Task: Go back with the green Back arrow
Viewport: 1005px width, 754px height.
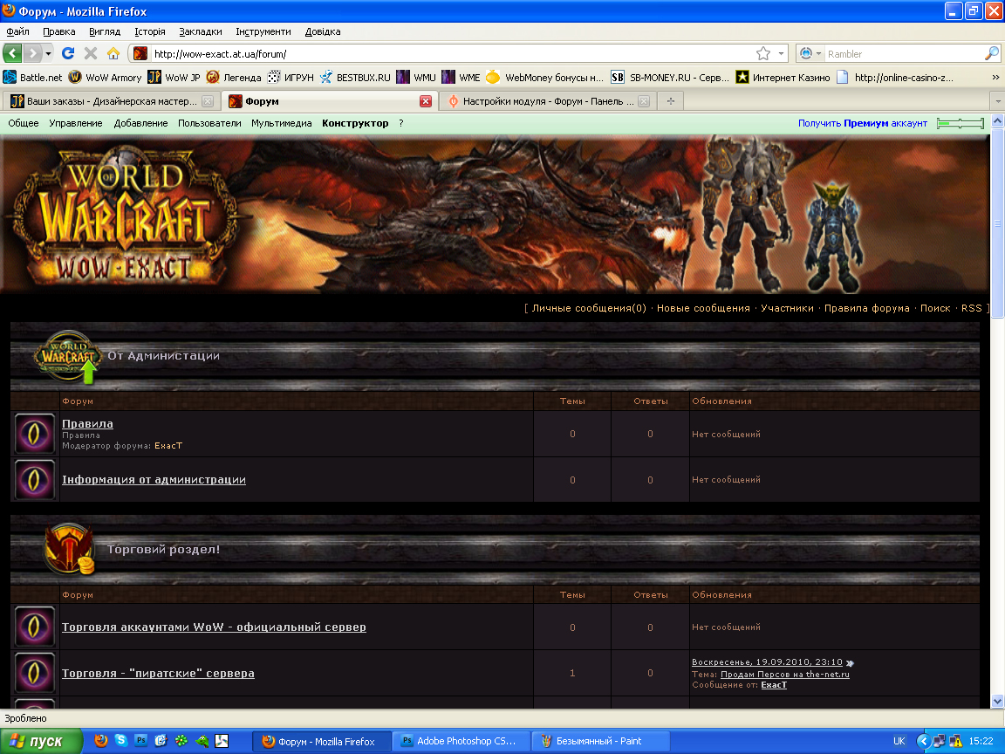Action: click(x=13, y=53)
